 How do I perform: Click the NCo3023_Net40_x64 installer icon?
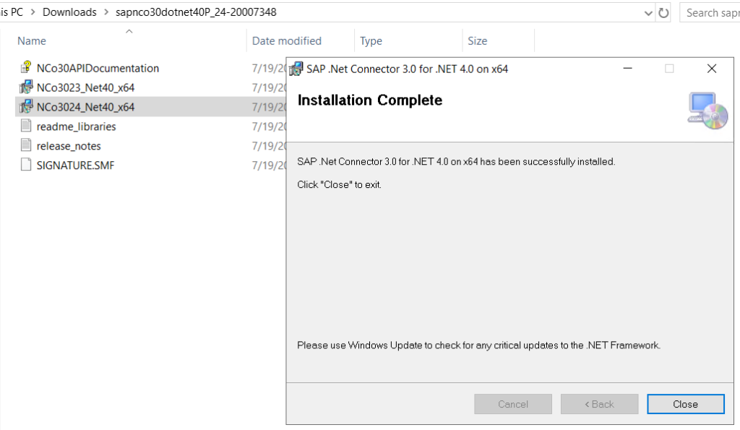(26, 87)
